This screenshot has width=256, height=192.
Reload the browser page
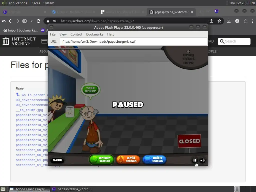click(38, 21)
